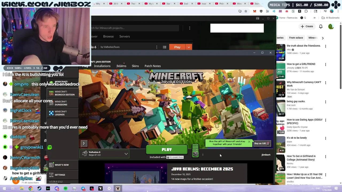Click the jimbort account name
The height and width of the screenshot is (192, 342).
266,155
